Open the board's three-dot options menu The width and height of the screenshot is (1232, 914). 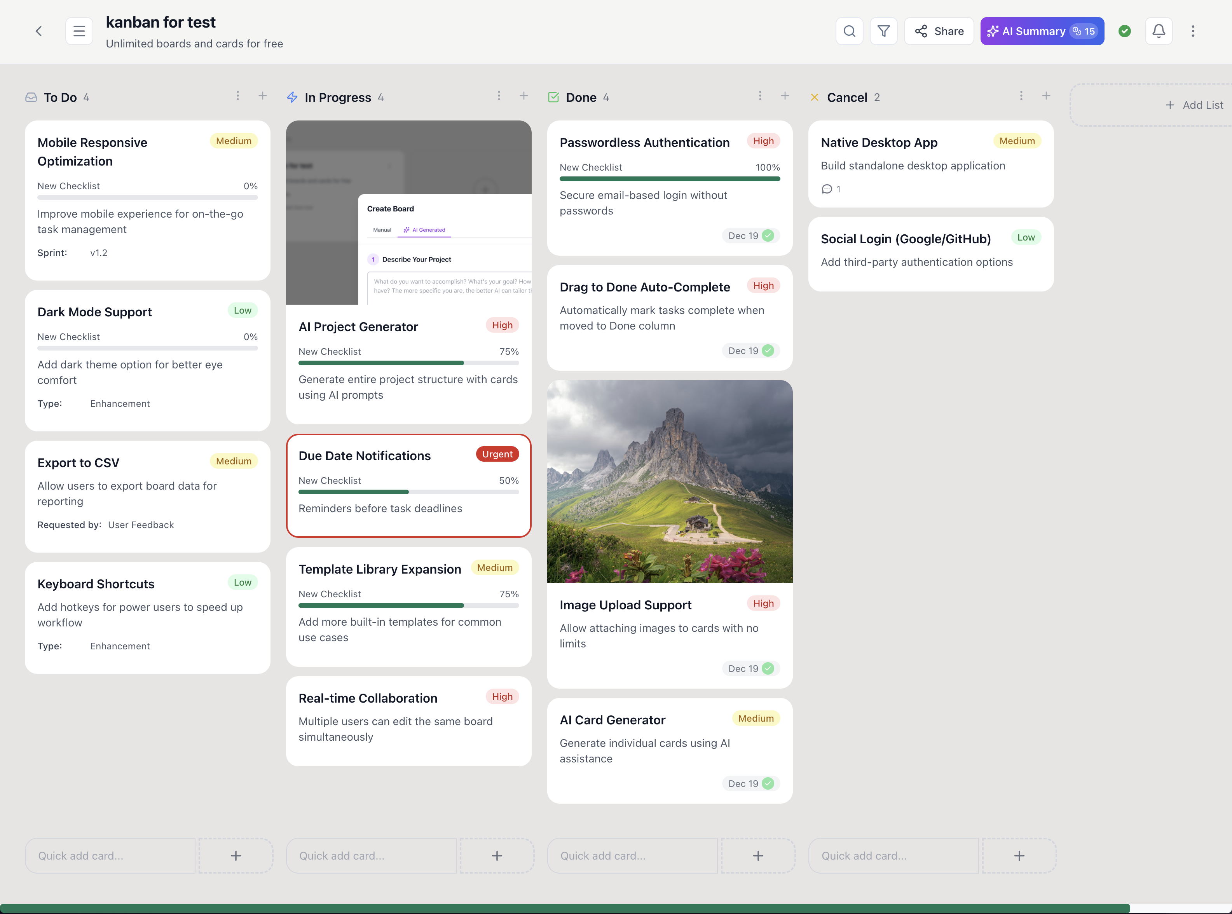(x=1193, y=31)
